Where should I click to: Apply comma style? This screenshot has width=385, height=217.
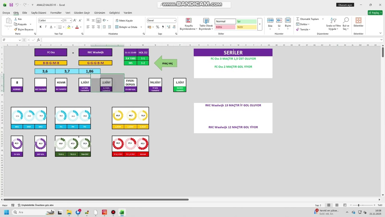163,27
